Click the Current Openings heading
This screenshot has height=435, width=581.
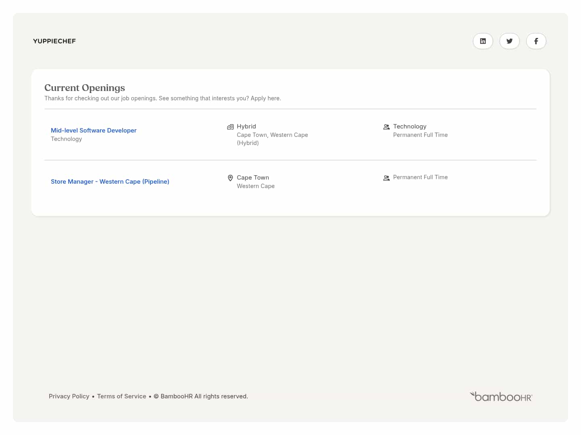(x=85, y=88)
